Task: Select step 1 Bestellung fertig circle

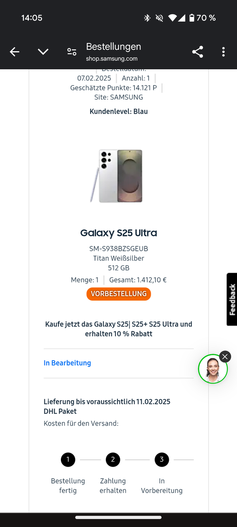Action: (68, 460)
